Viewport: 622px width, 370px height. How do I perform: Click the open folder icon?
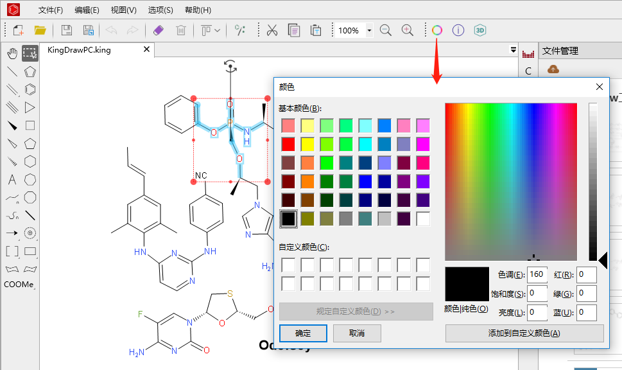[x=40, y=30]
